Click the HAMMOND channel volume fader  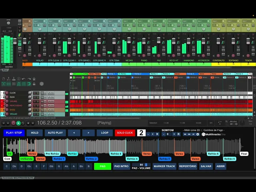coord(188,41)
